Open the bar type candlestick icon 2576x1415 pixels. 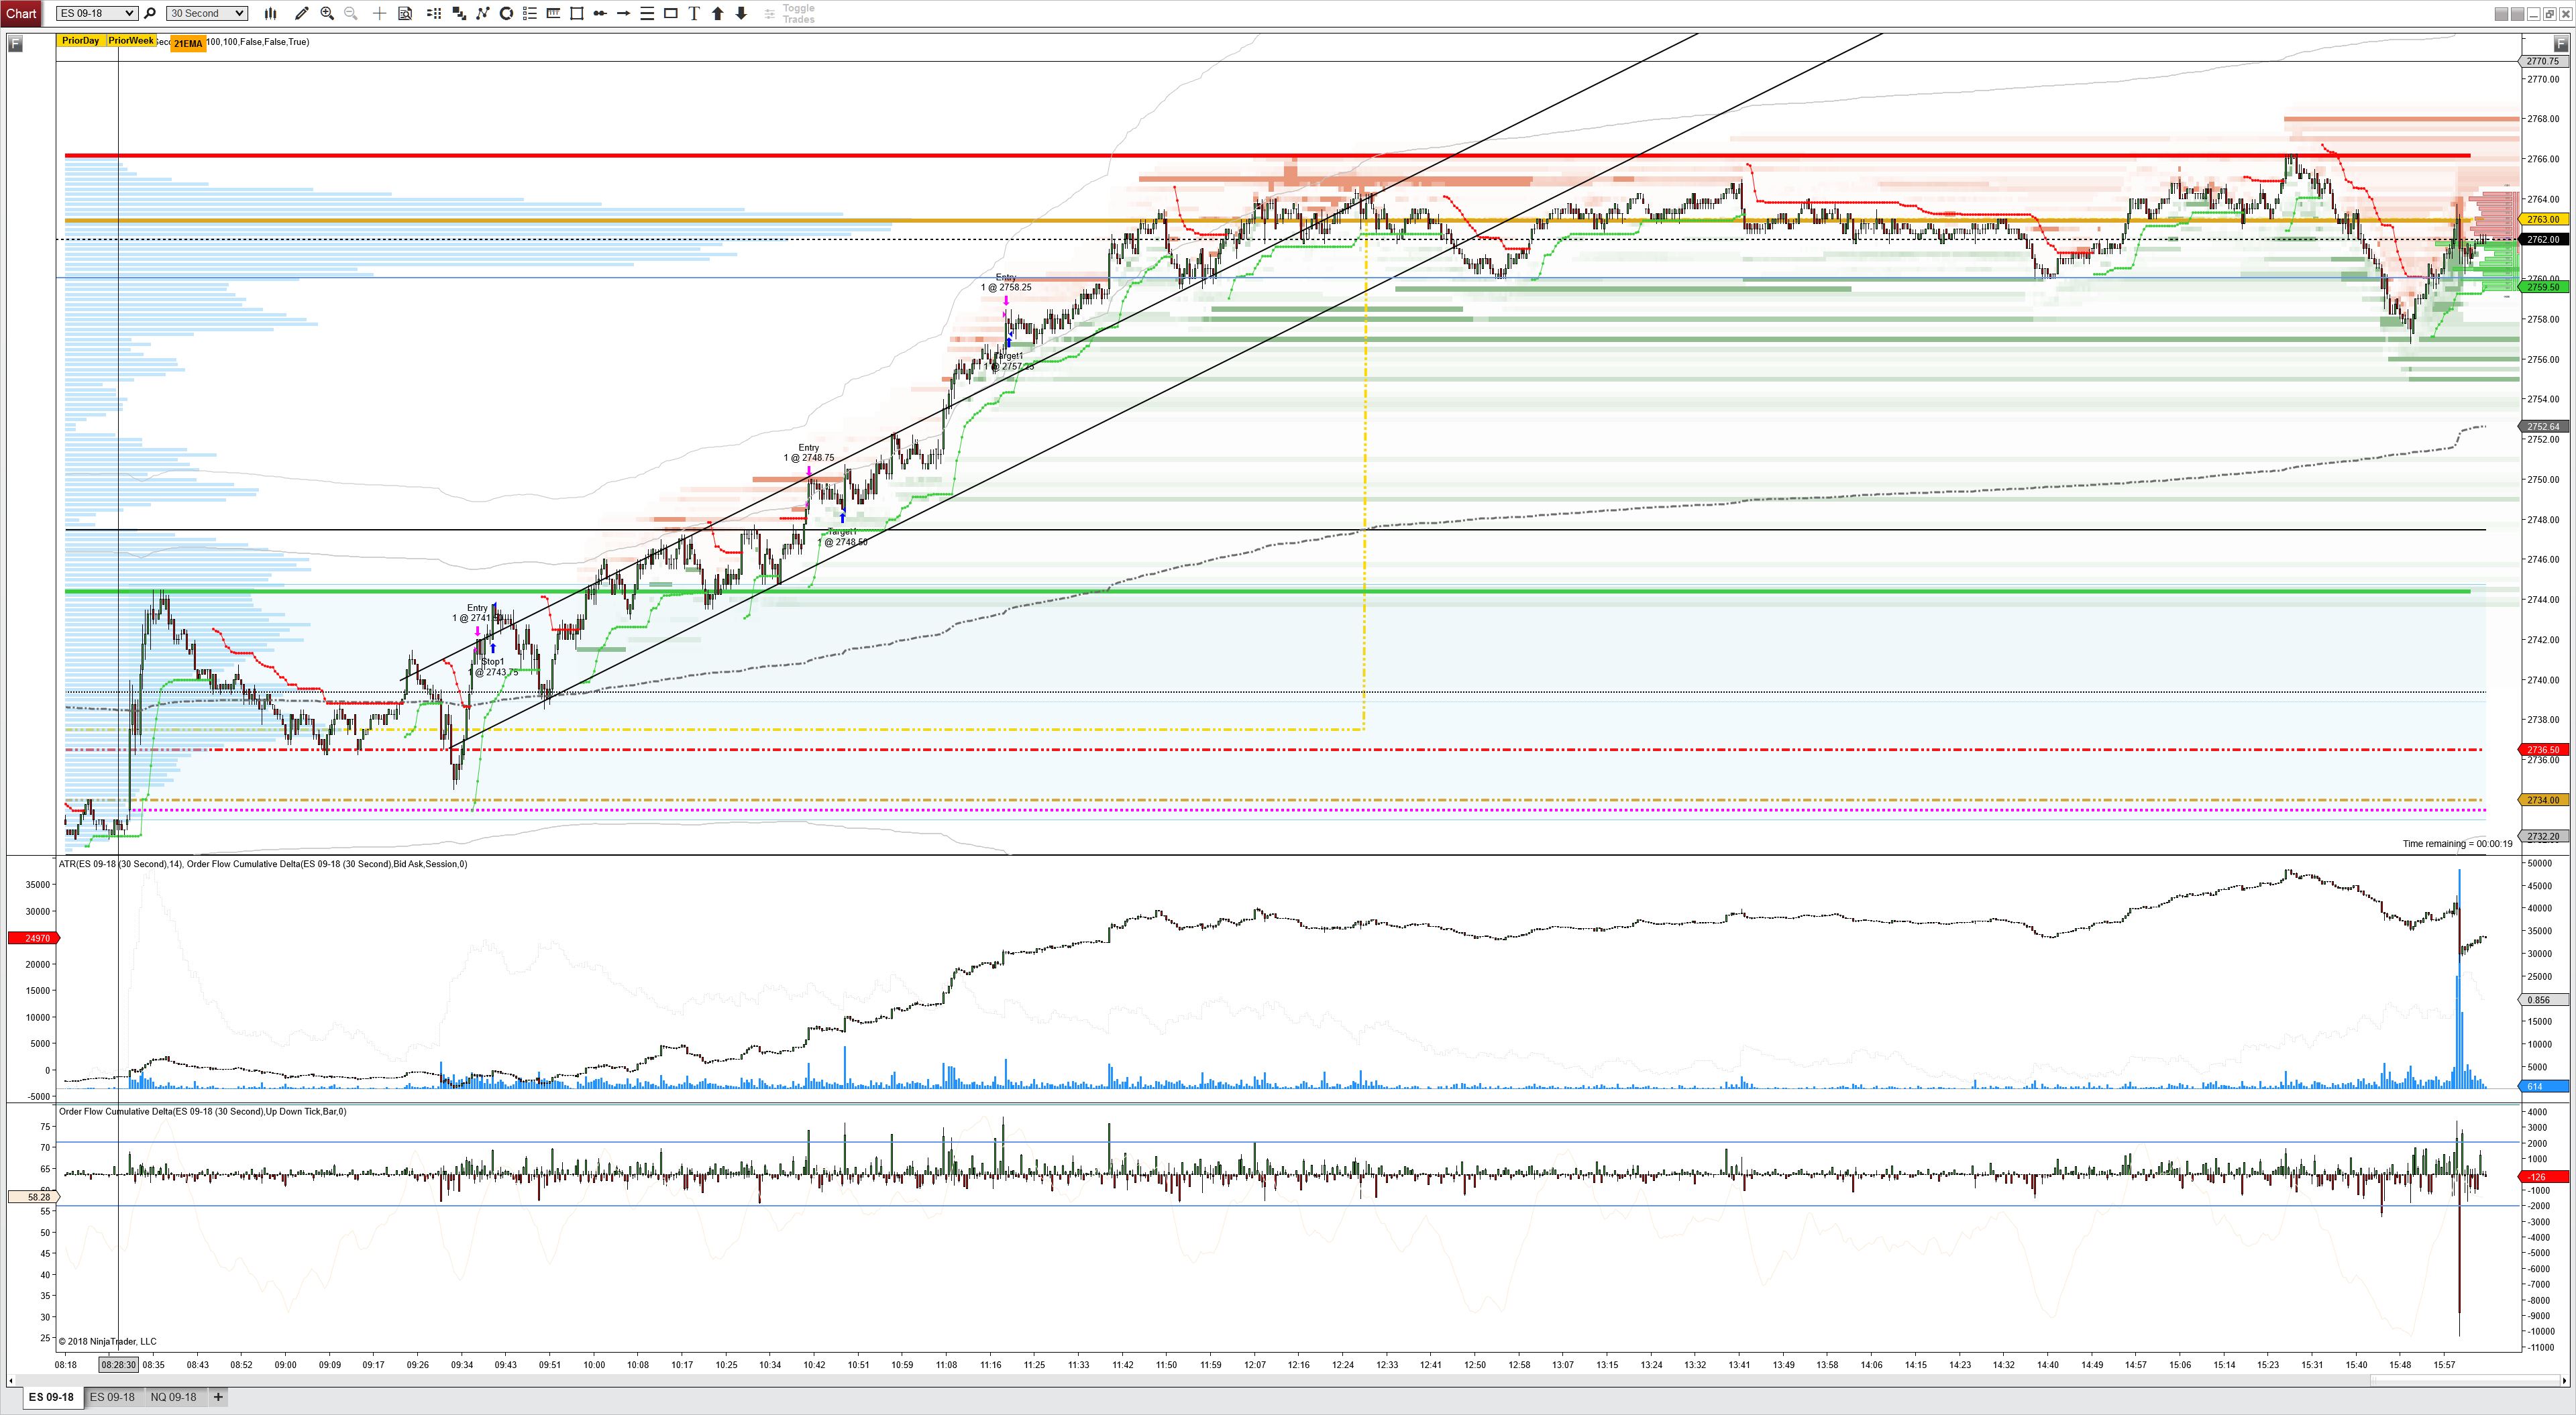pyautogui.click(x=270, y=13)
